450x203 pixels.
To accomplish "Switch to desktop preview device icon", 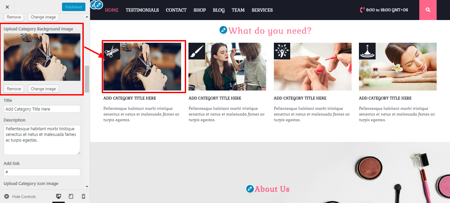I will coord(58,196).
